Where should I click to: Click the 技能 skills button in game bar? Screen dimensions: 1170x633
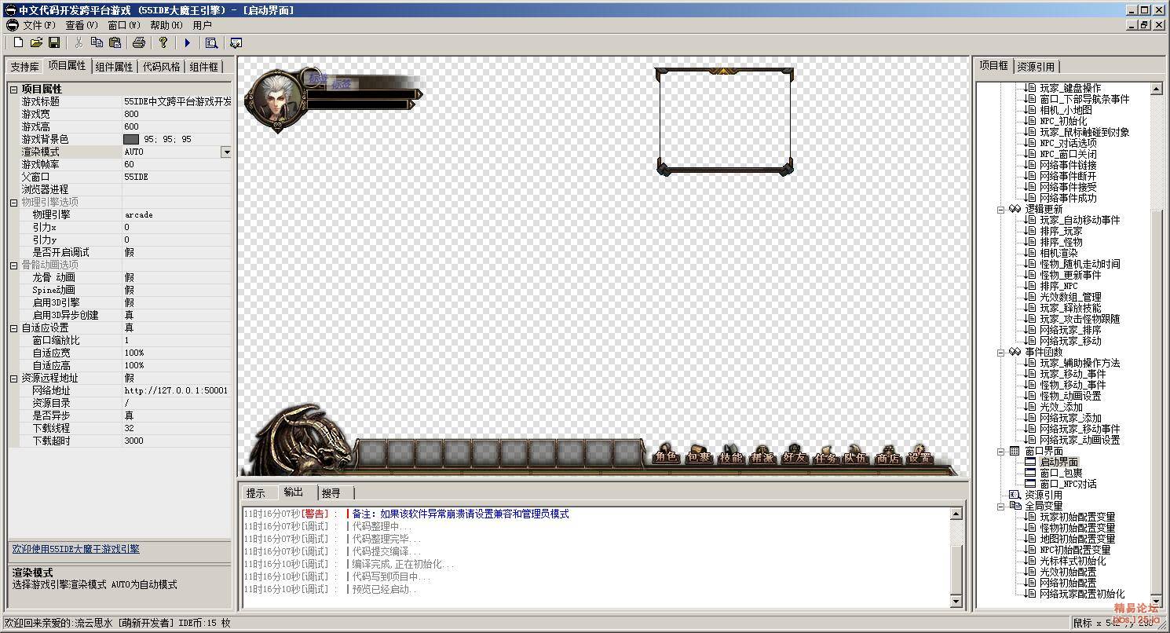730,455
